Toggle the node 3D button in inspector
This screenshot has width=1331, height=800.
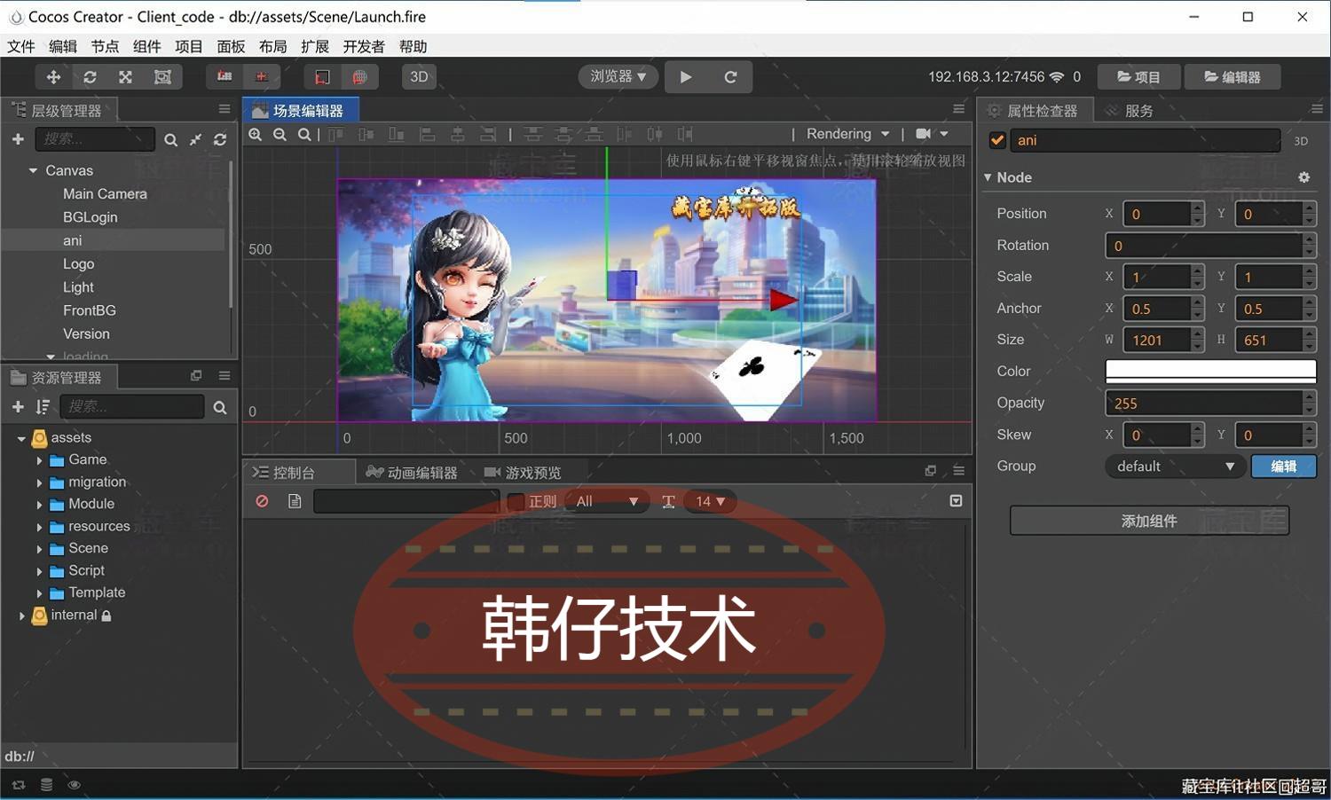point(1301,141)
